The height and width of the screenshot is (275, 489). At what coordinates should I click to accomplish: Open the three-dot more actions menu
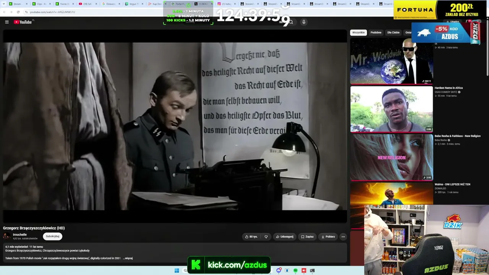coord(343,237)
